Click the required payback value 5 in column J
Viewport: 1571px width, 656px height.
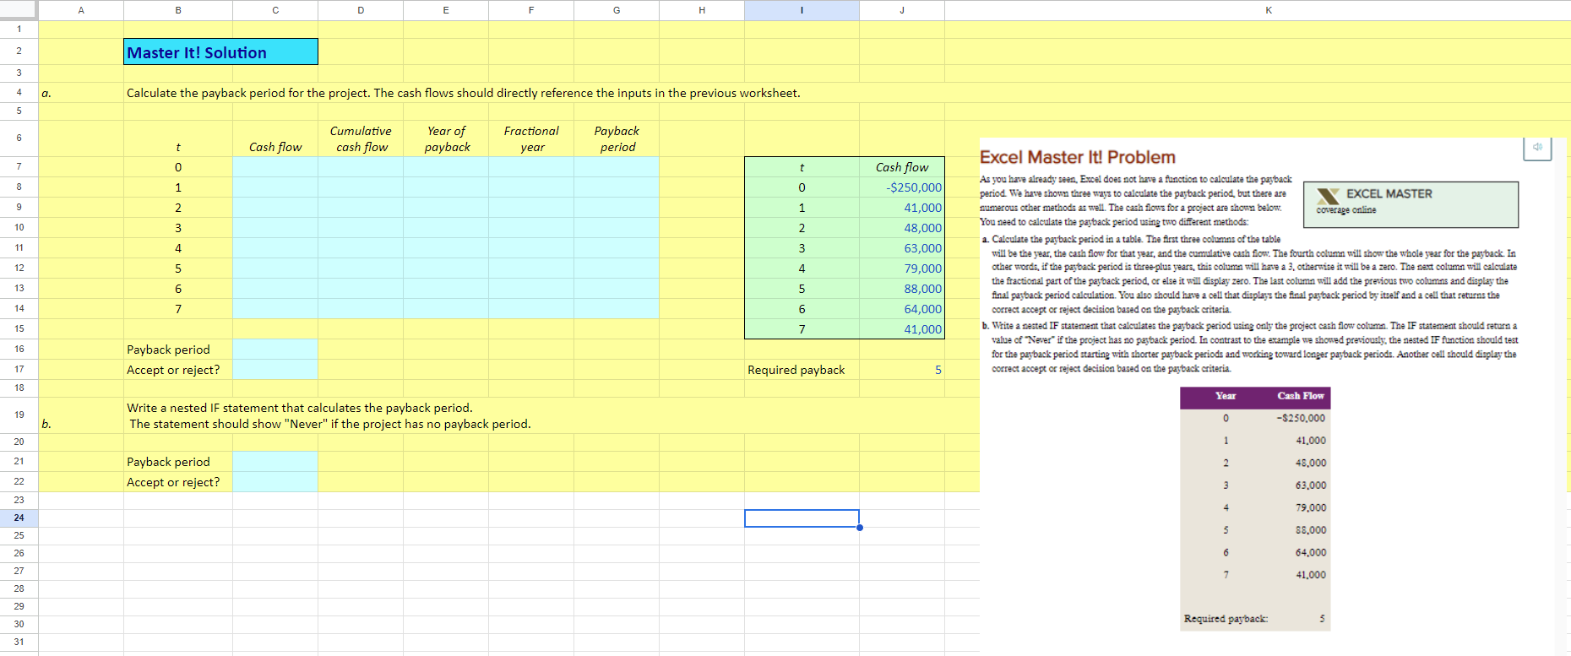pos(902,370)
